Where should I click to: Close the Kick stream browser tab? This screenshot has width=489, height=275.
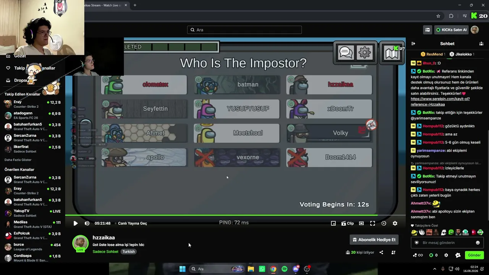(x=126, y=5)
